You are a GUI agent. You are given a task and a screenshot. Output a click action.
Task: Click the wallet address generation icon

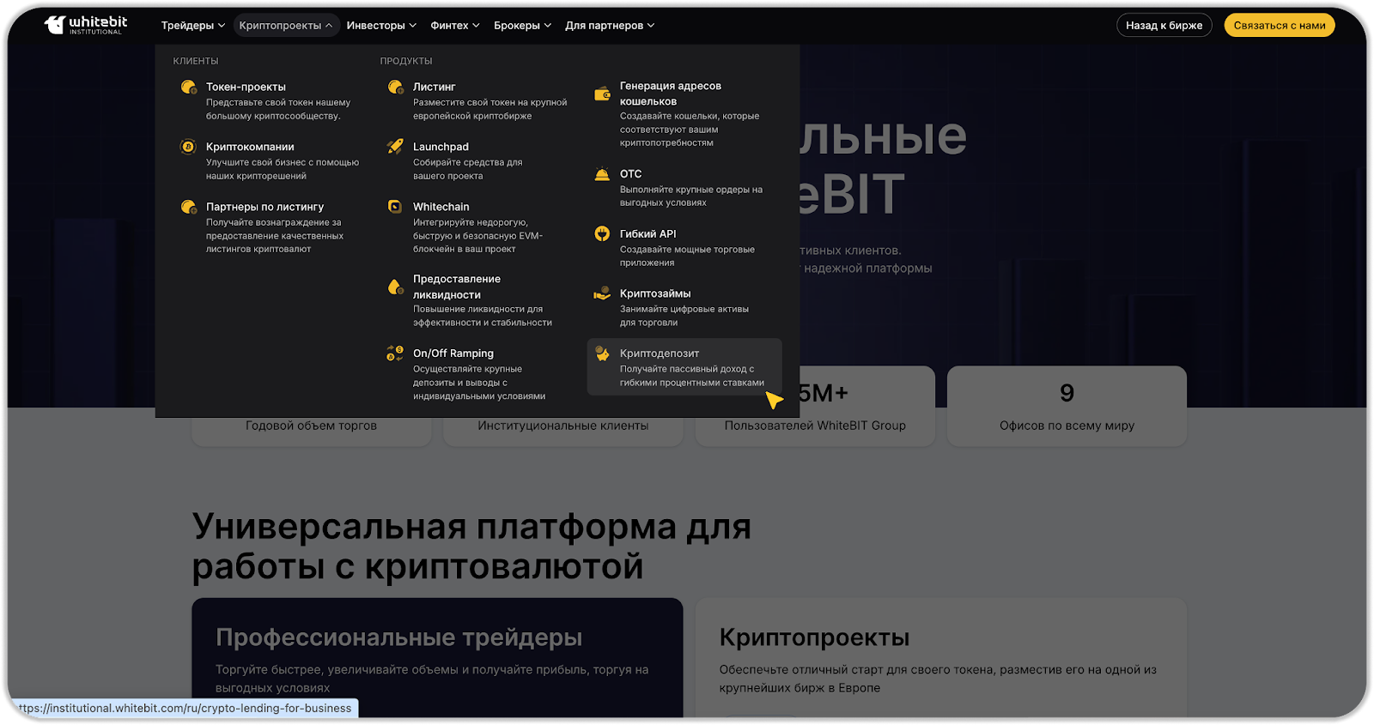pos(602,94)
